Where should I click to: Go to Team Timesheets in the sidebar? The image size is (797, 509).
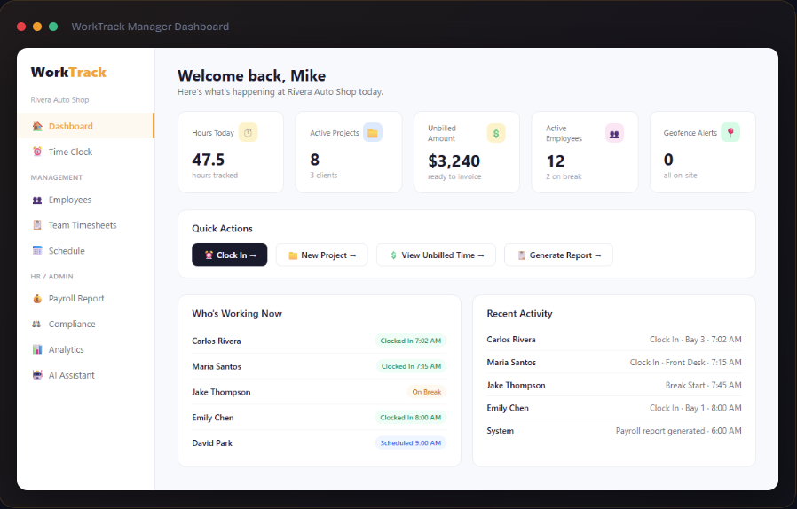[85, 225]
